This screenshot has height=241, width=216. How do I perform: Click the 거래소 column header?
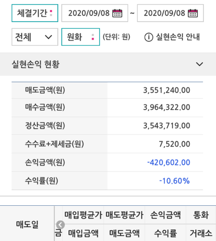(x=201, y=233)
